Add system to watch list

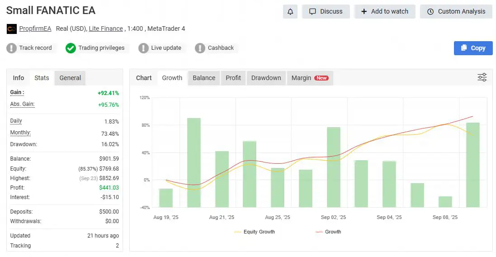(384, 12)
